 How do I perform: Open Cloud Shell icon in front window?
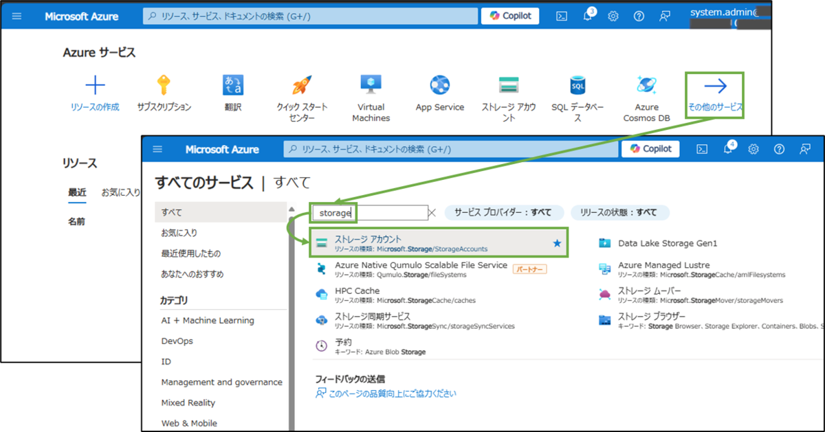pos(702,149)
